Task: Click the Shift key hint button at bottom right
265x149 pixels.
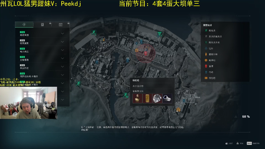Action: click(249, 143)
